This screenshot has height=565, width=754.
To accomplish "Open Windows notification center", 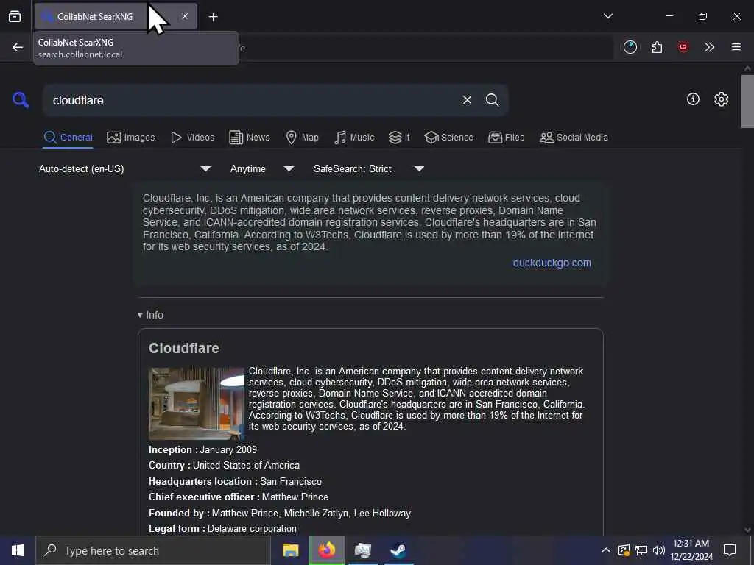I will 730,550.
